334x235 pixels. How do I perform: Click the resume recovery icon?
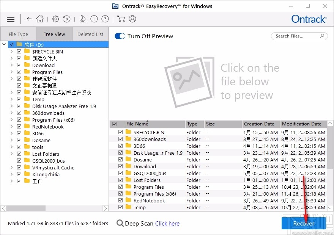(67, 19)
